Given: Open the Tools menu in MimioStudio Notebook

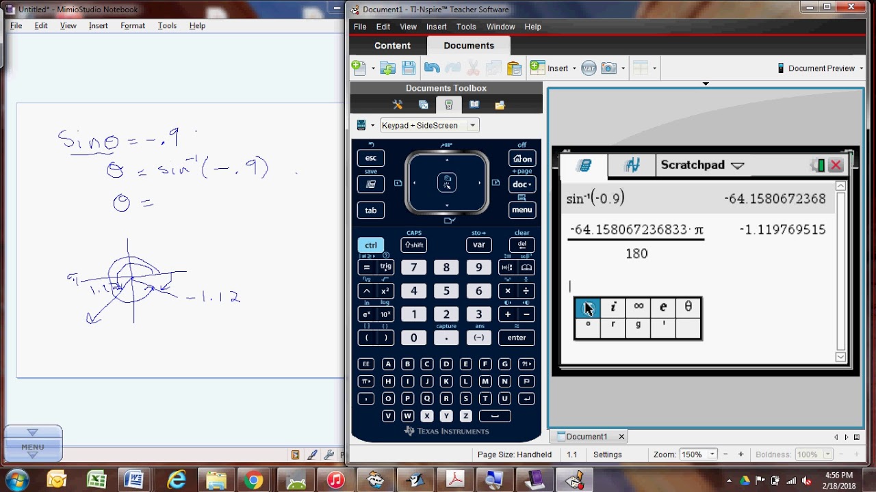Looking at the screenshot, I should tap(167, 25).
